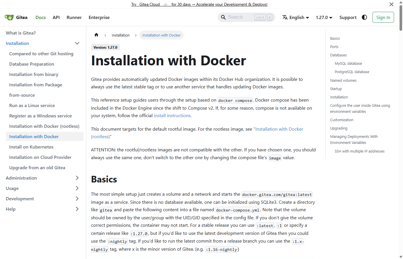Image resolution: width=403 pixels, height=259 pixels.
Task: Select Installation category in sidebar
Action: [x=17, y=43]
